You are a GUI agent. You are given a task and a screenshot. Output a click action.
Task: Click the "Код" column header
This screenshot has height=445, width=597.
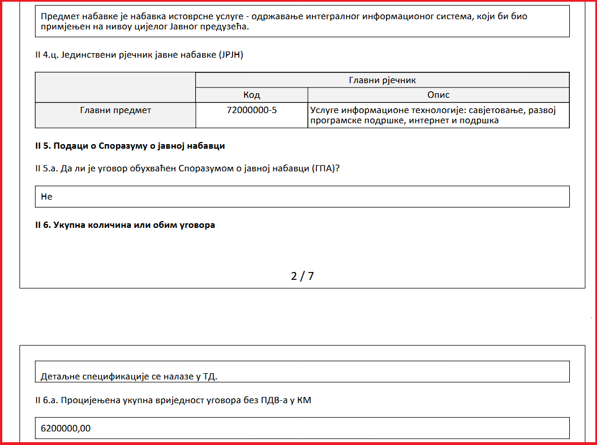pyautogui.click(x=251, y=95)
